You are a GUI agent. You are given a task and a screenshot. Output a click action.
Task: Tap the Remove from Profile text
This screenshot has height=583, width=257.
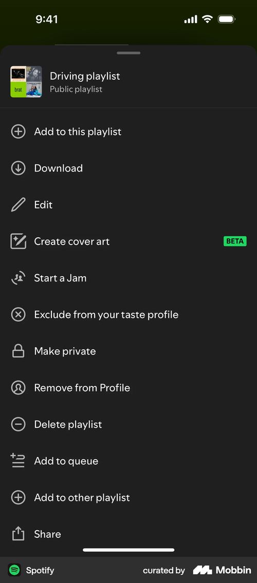click(x=82, y=388)
